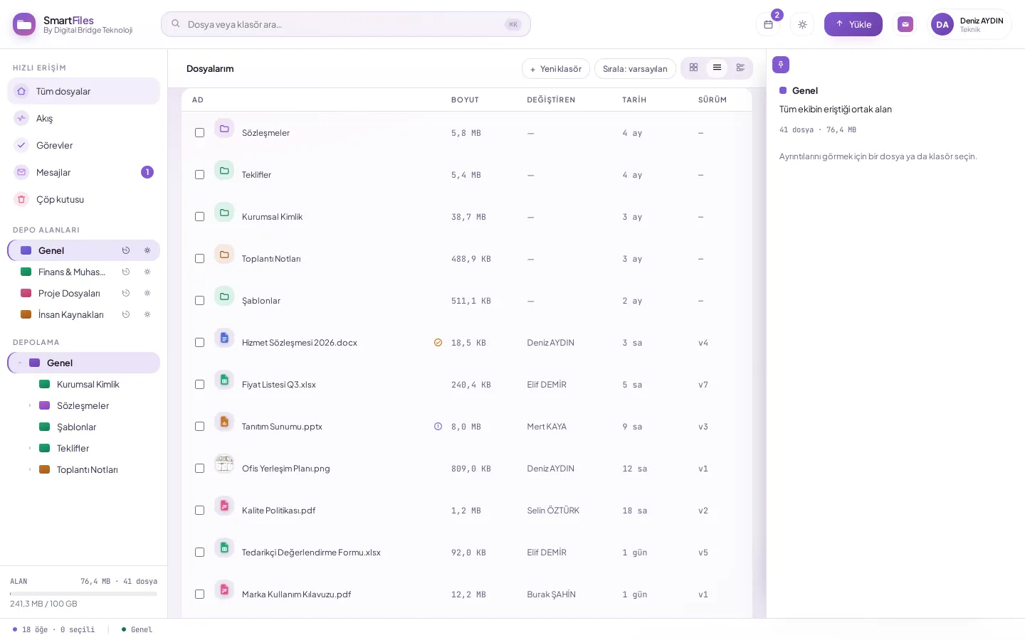Open history icon for Finans & Muhas... area

(x=126, y=272)
